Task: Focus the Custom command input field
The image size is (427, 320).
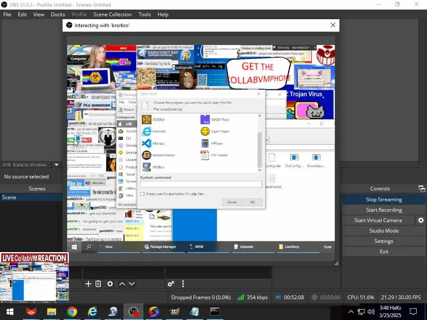Action: pos(201,184)
